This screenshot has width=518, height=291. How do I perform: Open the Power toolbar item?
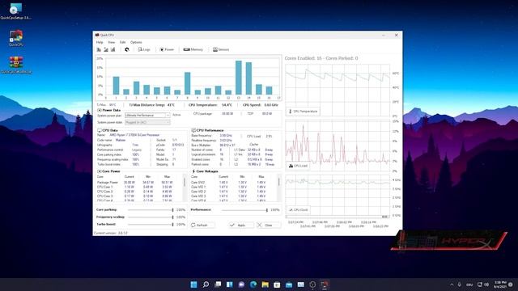[x=167, y=49]
